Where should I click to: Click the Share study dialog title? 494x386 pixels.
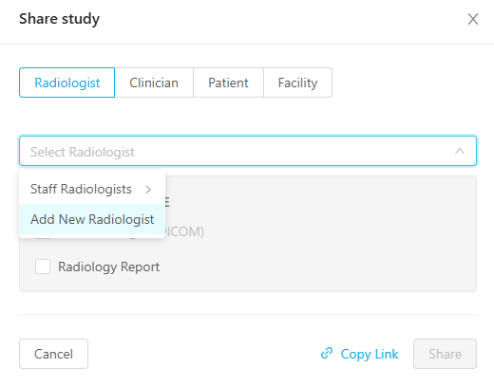(59, 19)
